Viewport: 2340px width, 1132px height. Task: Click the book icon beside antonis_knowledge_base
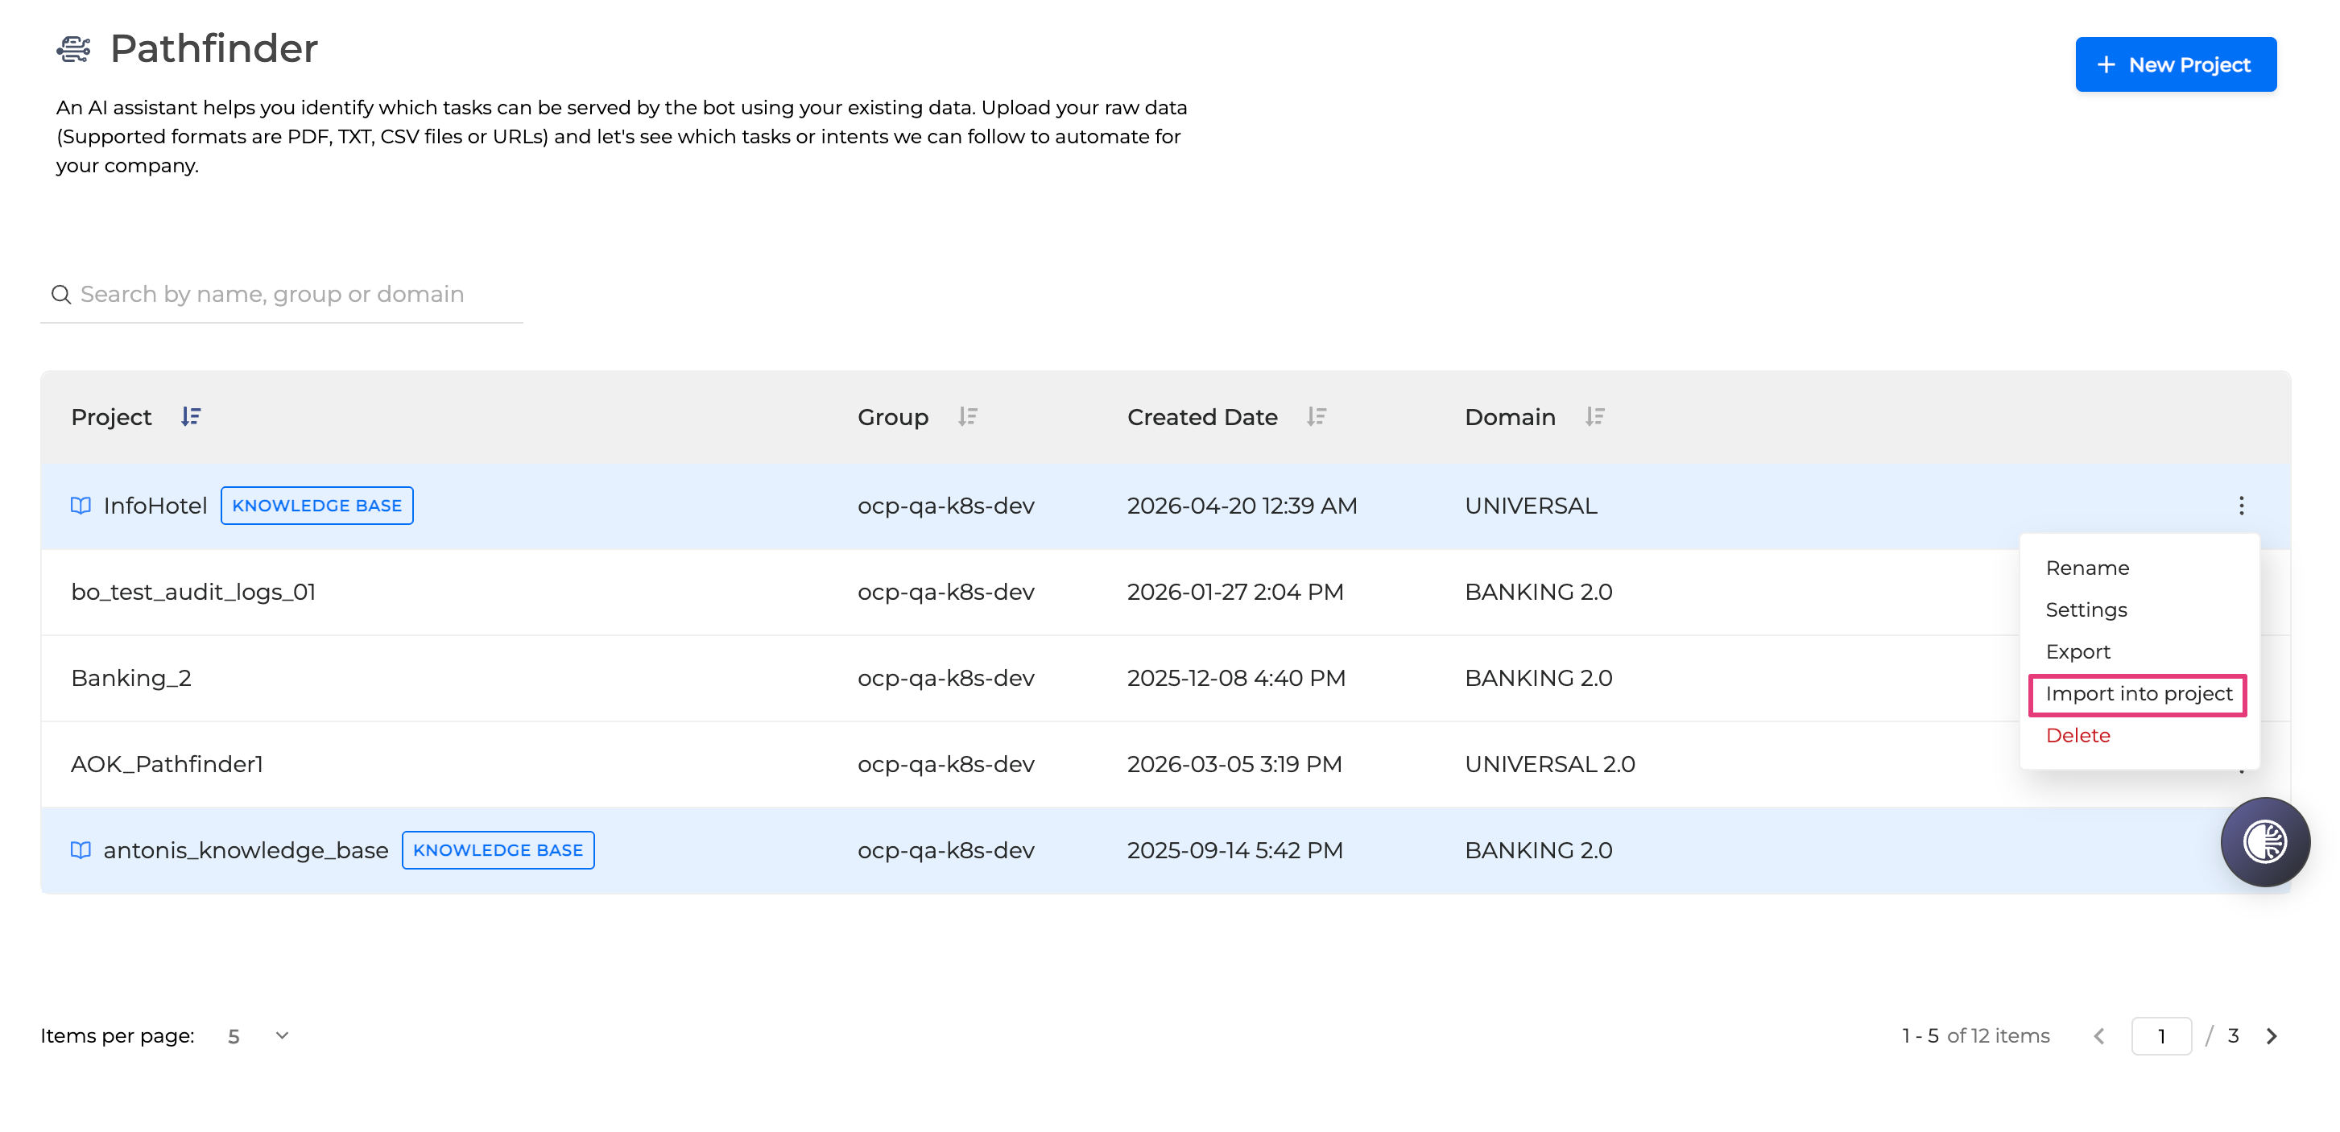[x=81, y=850]
